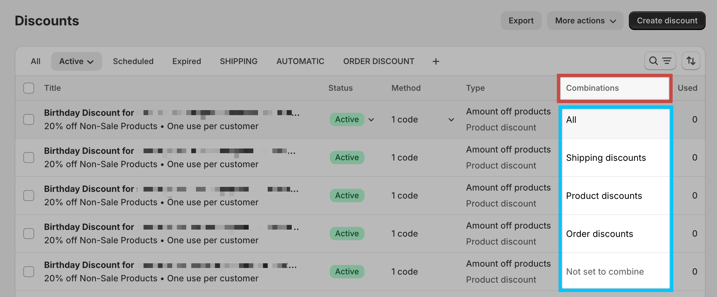Click the All combinations cell
This screenshot has height=297, width=717.
(x=571, y=120)
